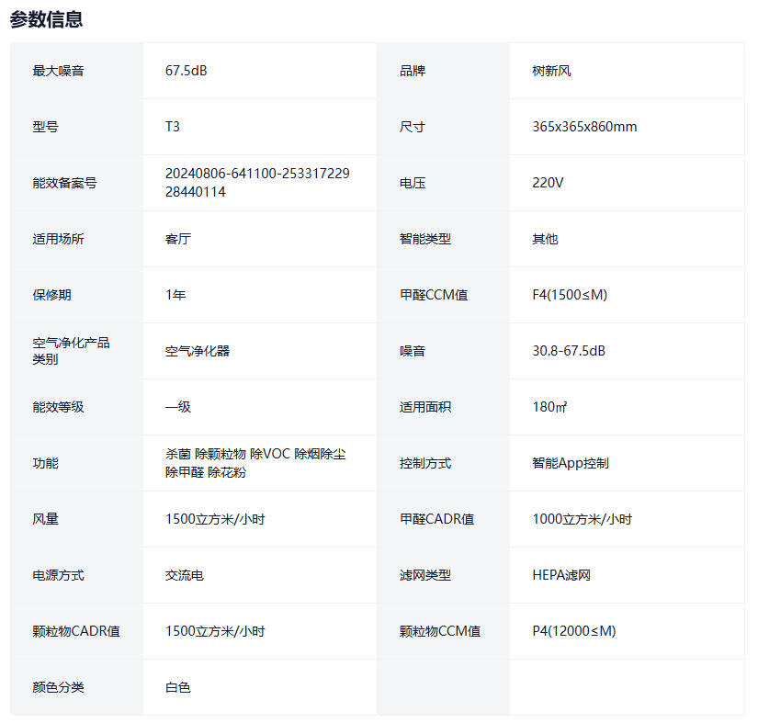Viewport: 758px width, 723px height.
Task: Click the filter type HEPA滤网
Action: (561, 575)
